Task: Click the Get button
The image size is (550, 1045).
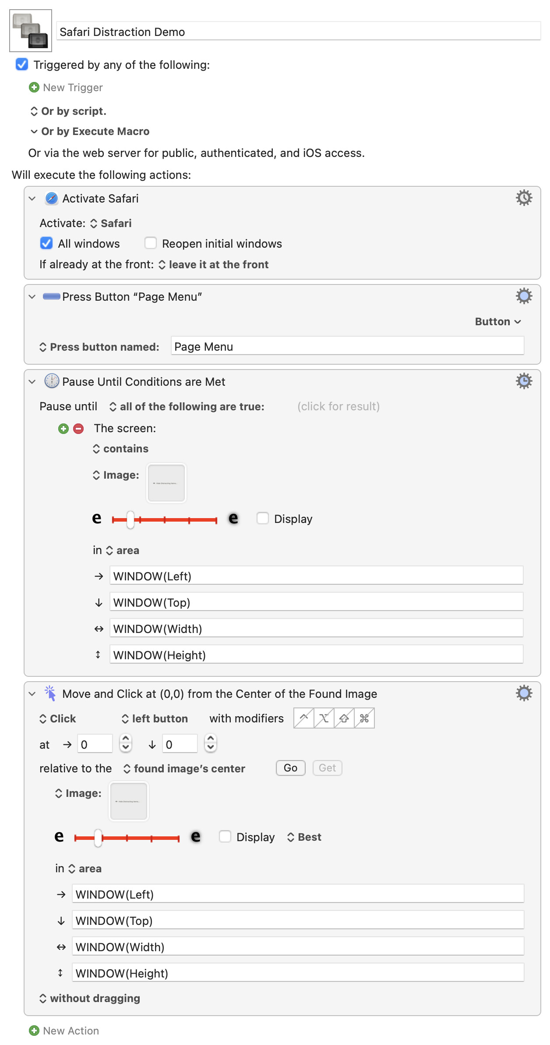Action: (327, 768)
